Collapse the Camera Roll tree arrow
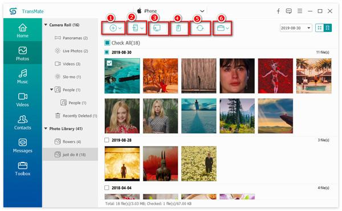The height and width of the screenshot is (211, 342). tap(46, 25)
